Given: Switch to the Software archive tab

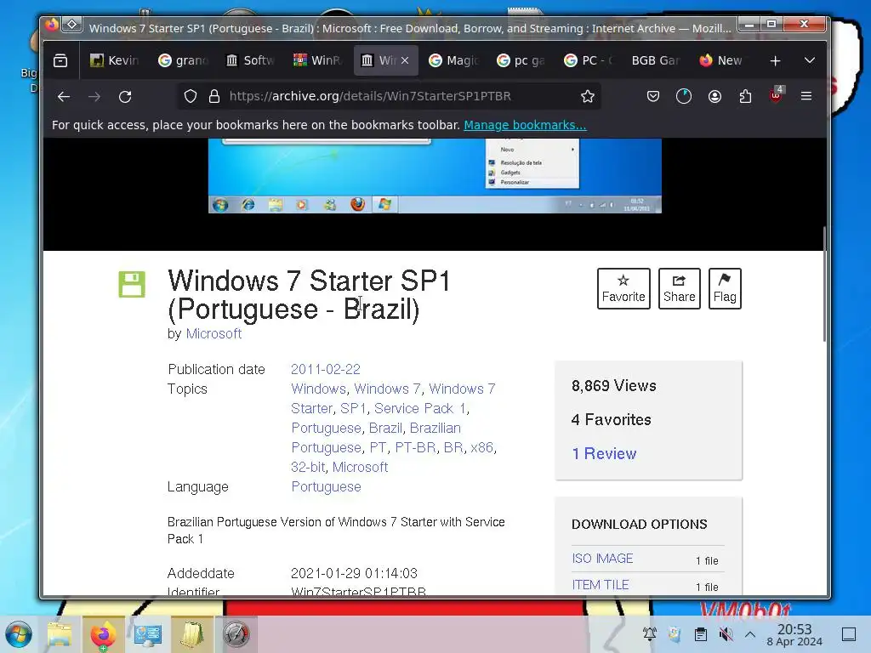Looking at the screenshot, I should pyautogui.click(x=251, y=60).
